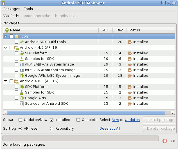The image size is (178, 149).
Task: Click the red stop hand icon
Action: [165, 141]
